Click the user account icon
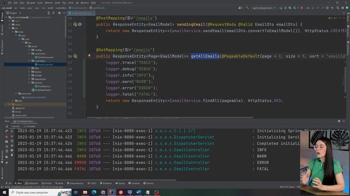This screenshot has width=350, height=196. tap(241, 8)
